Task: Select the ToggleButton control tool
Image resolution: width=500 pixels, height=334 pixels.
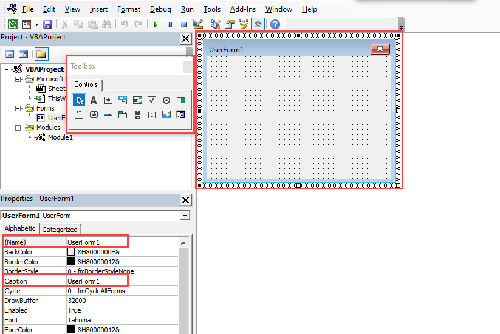Action: tap(181, 100)
